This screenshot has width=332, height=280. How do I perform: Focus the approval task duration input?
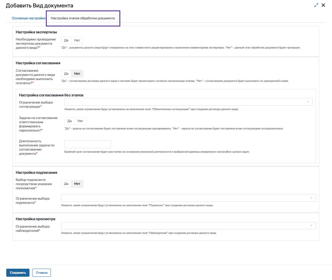pyautogui.click(x=88, y=144)
